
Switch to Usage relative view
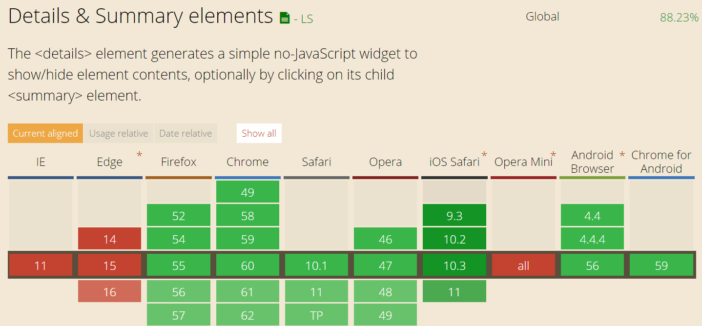(x=119, y=133)
